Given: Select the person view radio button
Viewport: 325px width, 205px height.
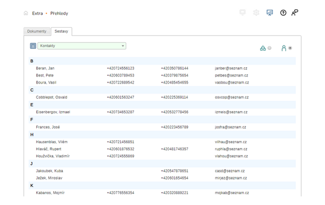Looking at the screenshot, I should coord(290,48).
